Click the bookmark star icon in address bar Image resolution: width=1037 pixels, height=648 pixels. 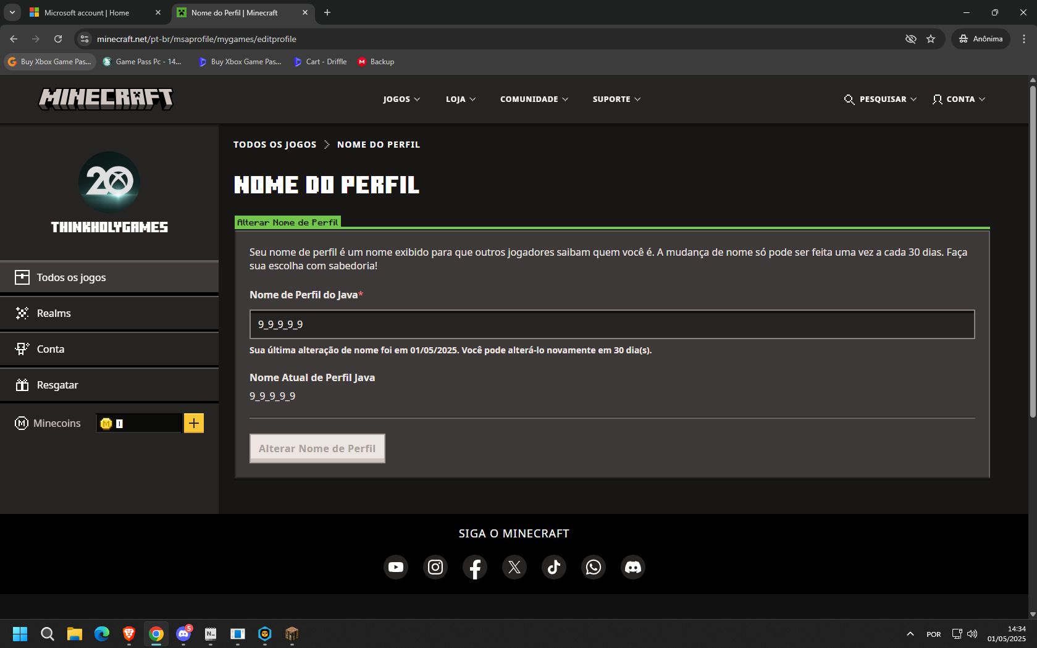(x=931, y=39)
